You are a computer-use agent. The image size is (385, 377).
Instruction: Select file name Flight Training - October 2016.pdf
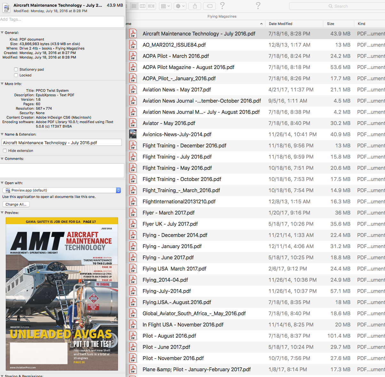point(182,179)
